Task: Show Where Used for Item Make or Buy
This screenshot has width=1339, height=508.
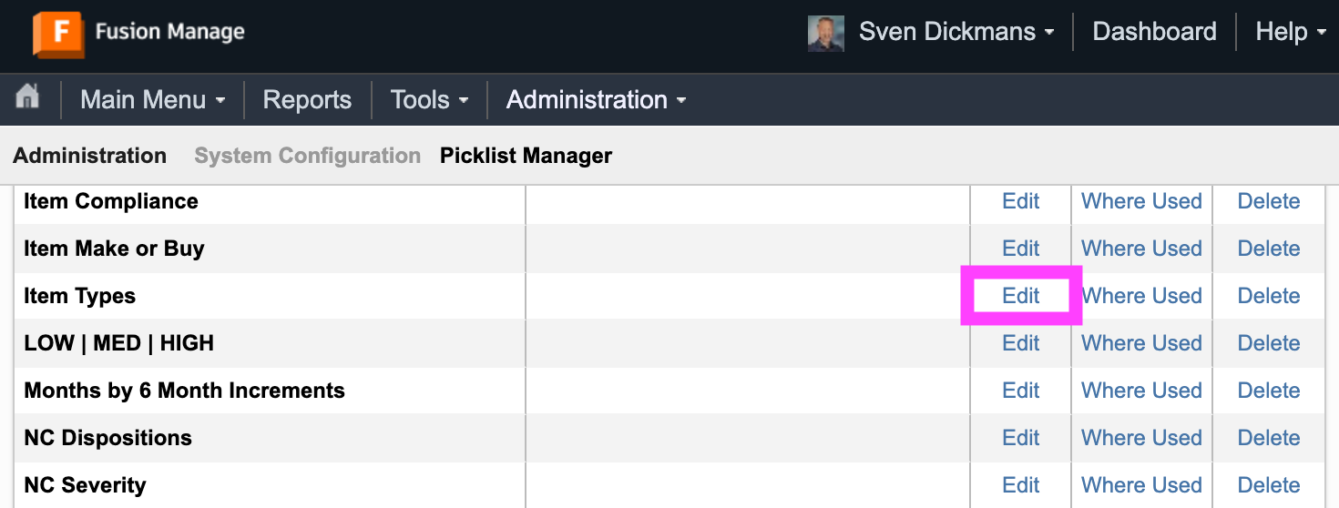Action: (1141, 249)
